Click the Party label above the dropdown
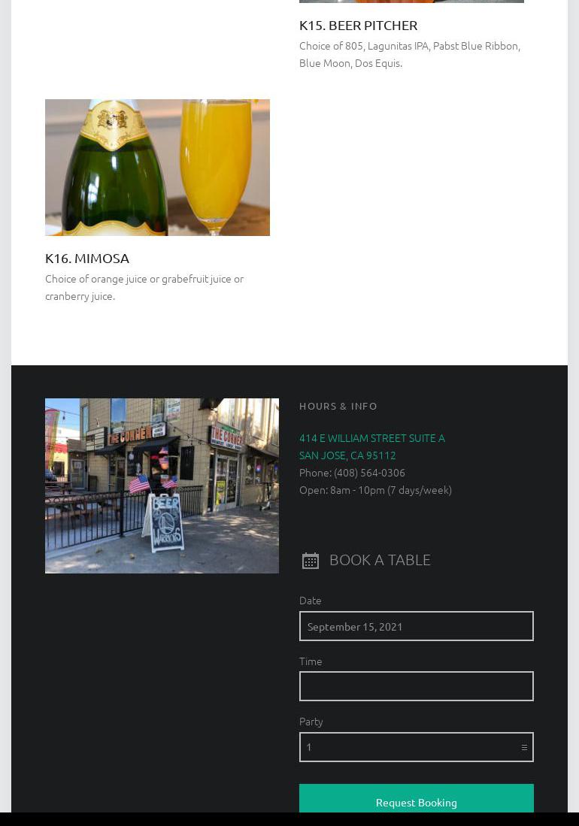This screenshot has height=826, width=579. point(311,722)
